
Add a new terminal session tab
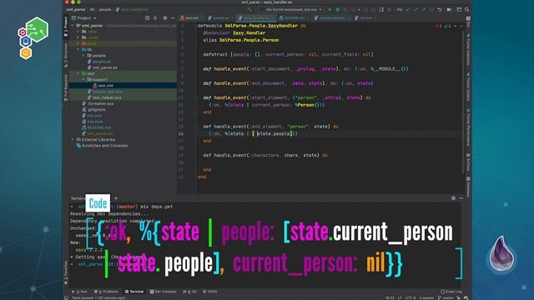116,198
